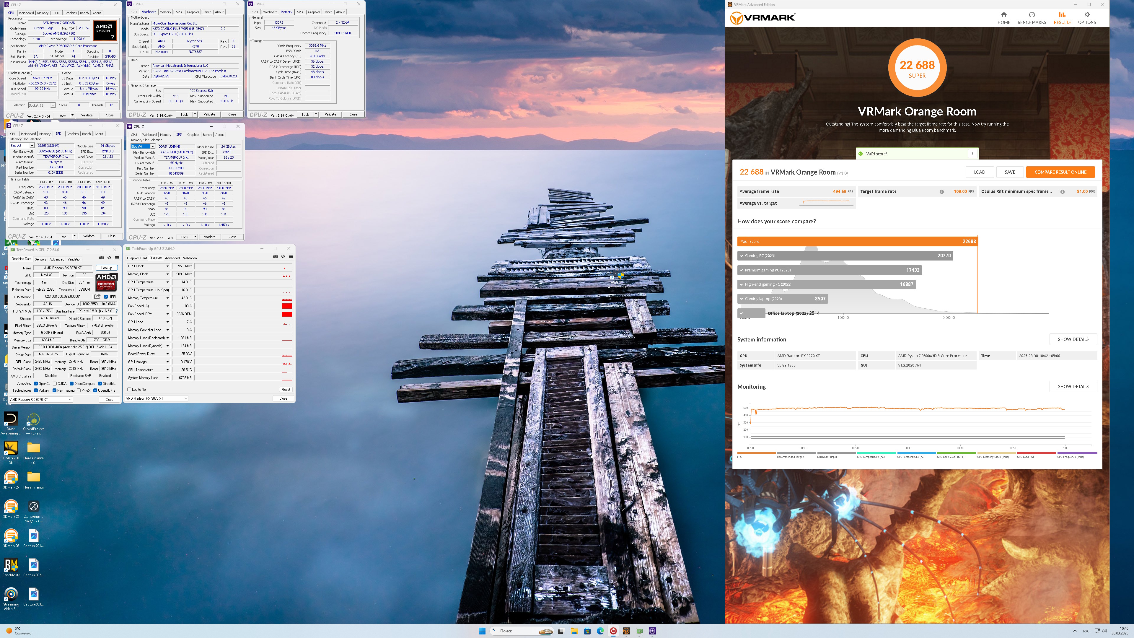Click SHOW DETAILS for System information
This screenshot has height=638, width=1134.
tap(1073, 339)
